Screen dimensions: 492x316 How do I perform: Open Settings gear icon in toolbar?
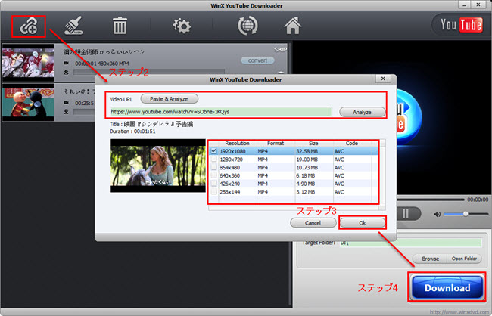[182, 26]
